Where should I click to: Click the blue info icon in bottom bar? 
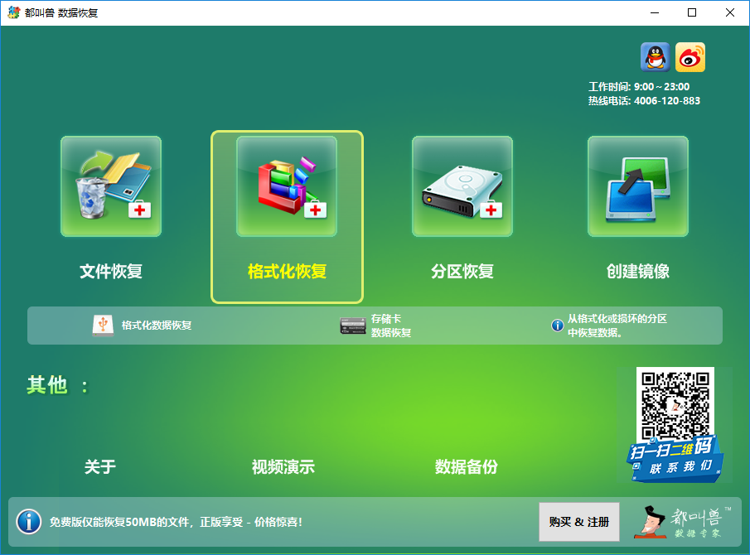[29, 522]
